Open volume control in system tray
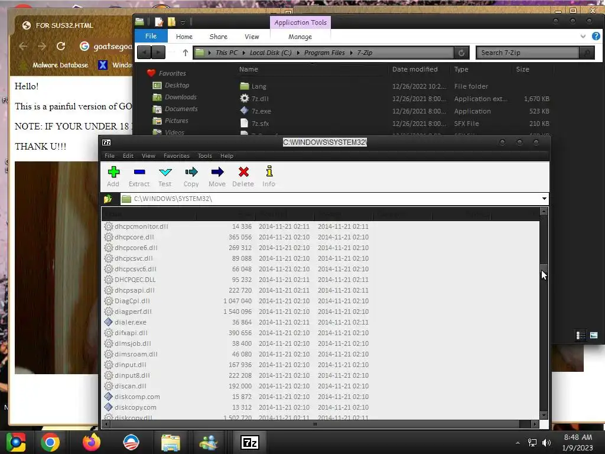The width and height of the screenshot is (605, 454). [547, 443]
